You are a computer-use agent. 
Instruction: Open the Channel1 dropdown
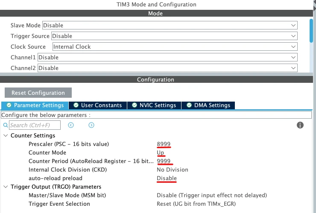click(167, 57)
